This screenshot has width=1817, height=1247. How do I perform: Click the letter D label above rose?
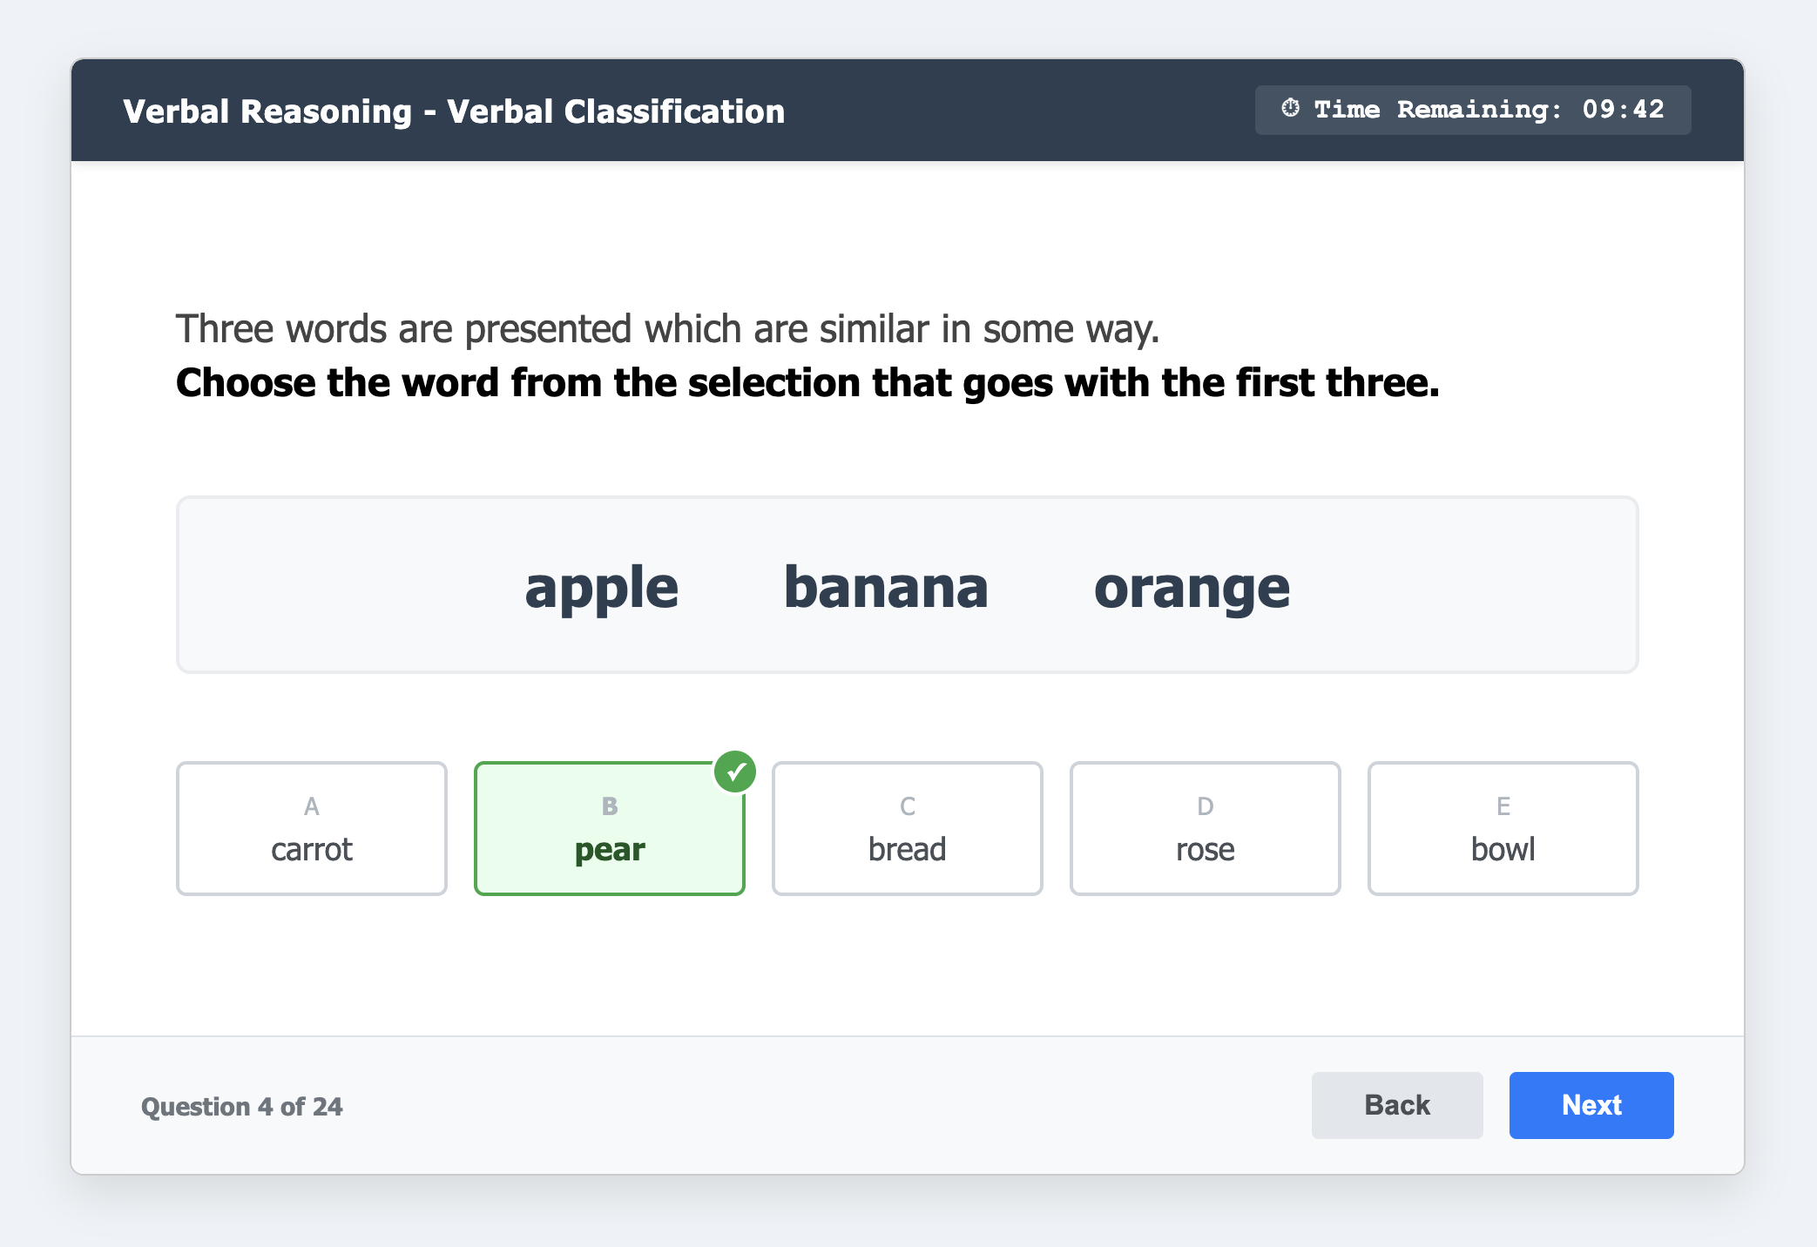(1205, 806)
